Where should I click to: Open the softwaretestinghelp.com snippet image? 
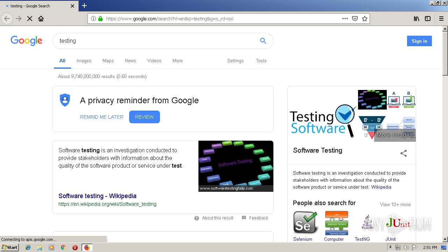[236, 166]
